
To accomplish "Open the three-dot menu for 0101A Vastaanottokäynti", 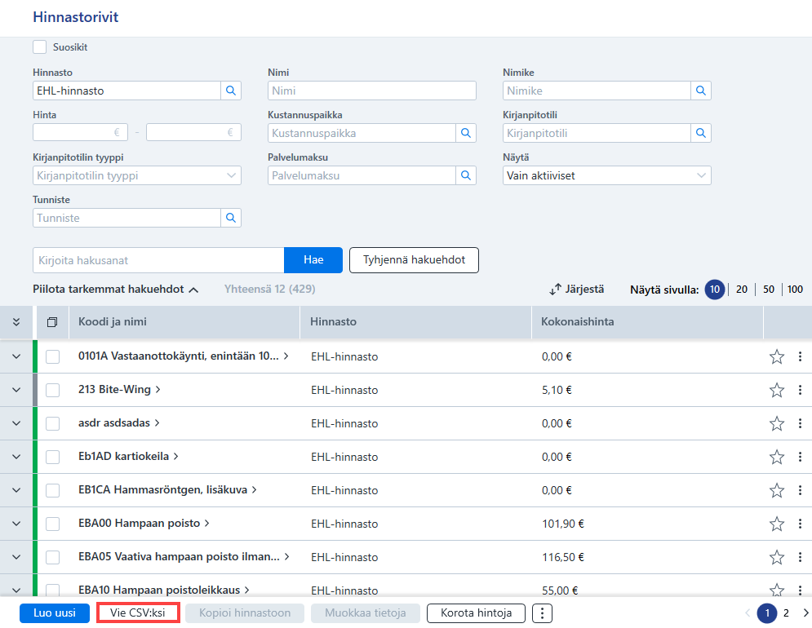I will 800,356.
